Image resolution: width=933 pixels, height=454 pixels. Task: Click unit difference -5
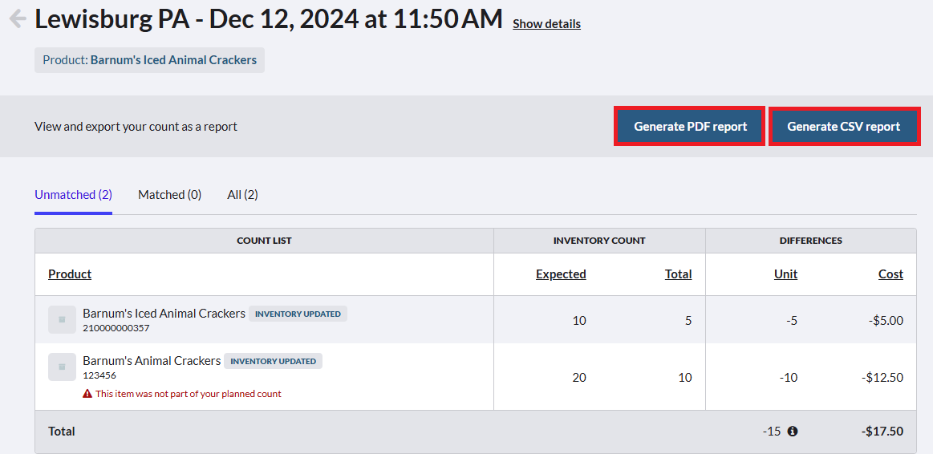pos(791,321)
